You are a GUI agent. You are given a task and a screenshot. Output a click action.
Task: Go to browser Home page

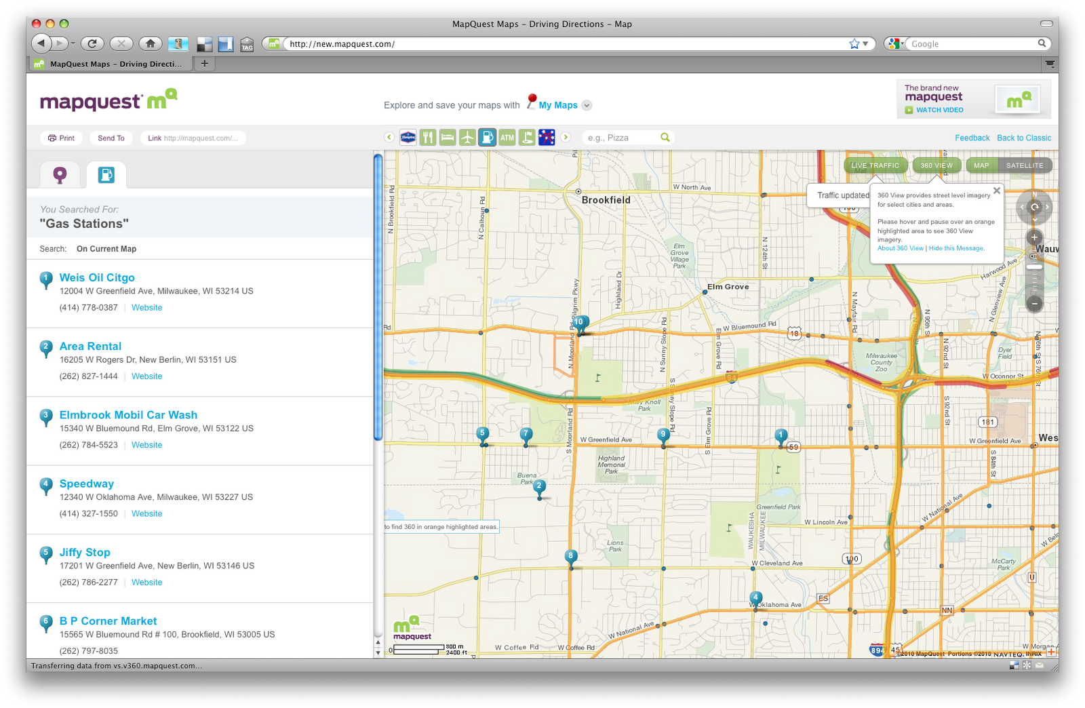point(151,43)
